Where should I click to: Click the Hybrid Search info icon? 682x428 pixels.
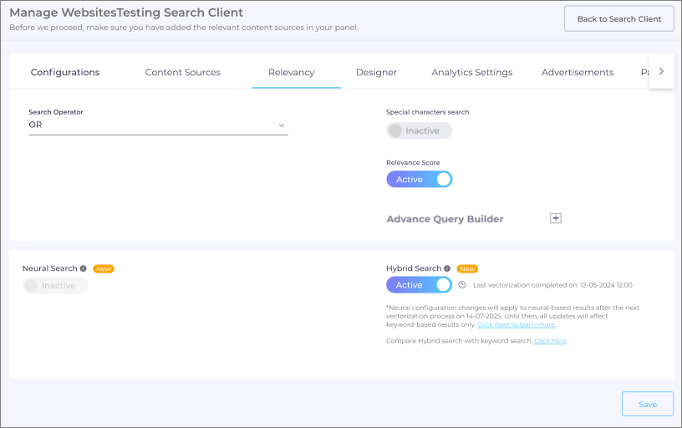[447, 268]
